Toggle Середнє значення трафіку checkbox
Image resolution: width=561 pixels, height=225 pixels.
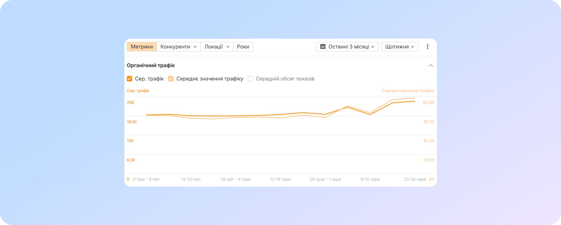(171, 79)
